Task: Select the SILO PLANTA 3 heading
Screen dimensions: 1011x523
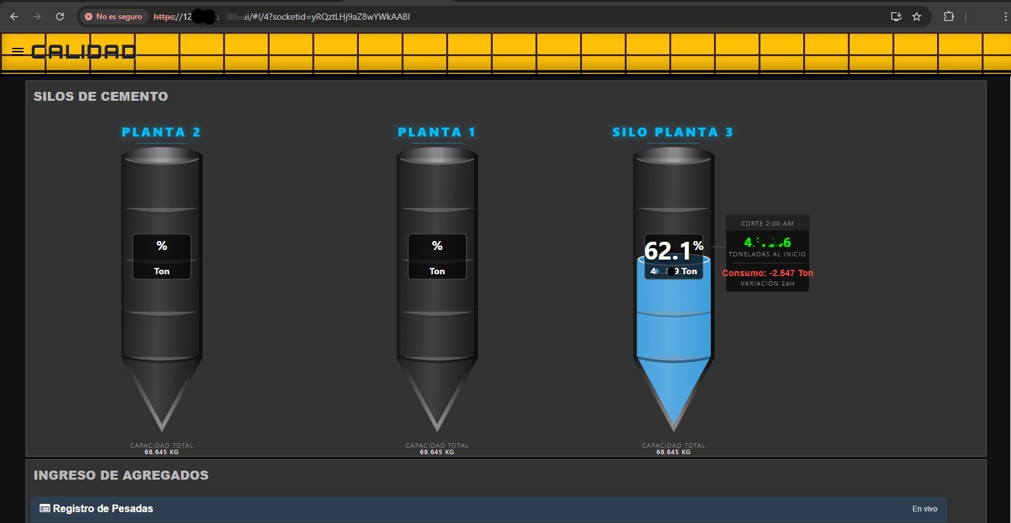Action: (x=673, y=132)
